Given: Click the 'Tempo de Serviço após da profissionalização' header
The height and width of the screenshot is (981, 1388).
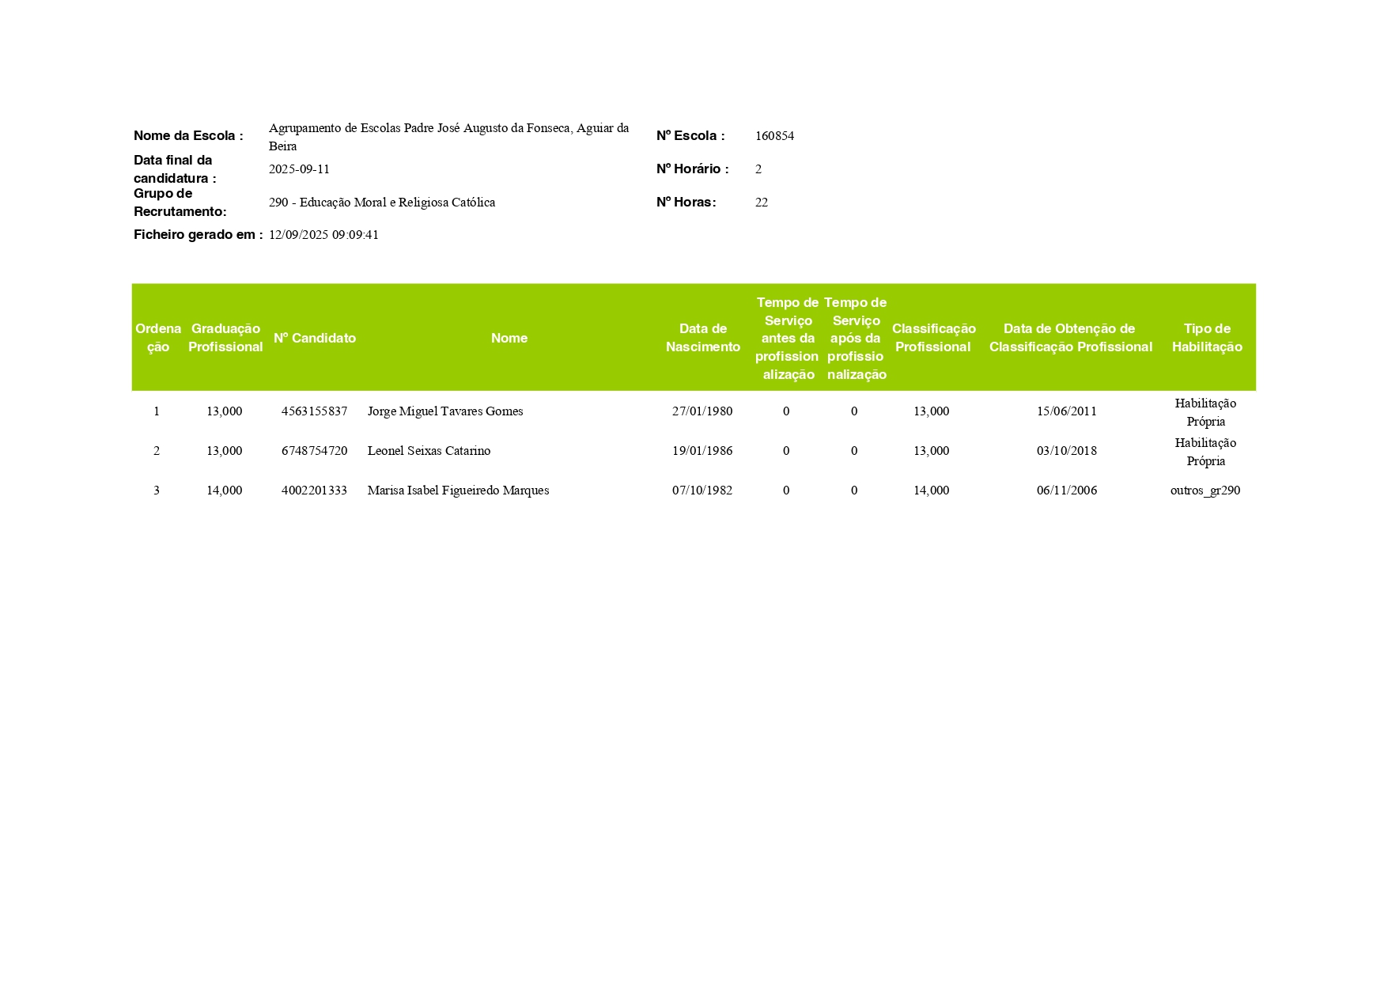Looking at the screenshot, I should 856,339.
